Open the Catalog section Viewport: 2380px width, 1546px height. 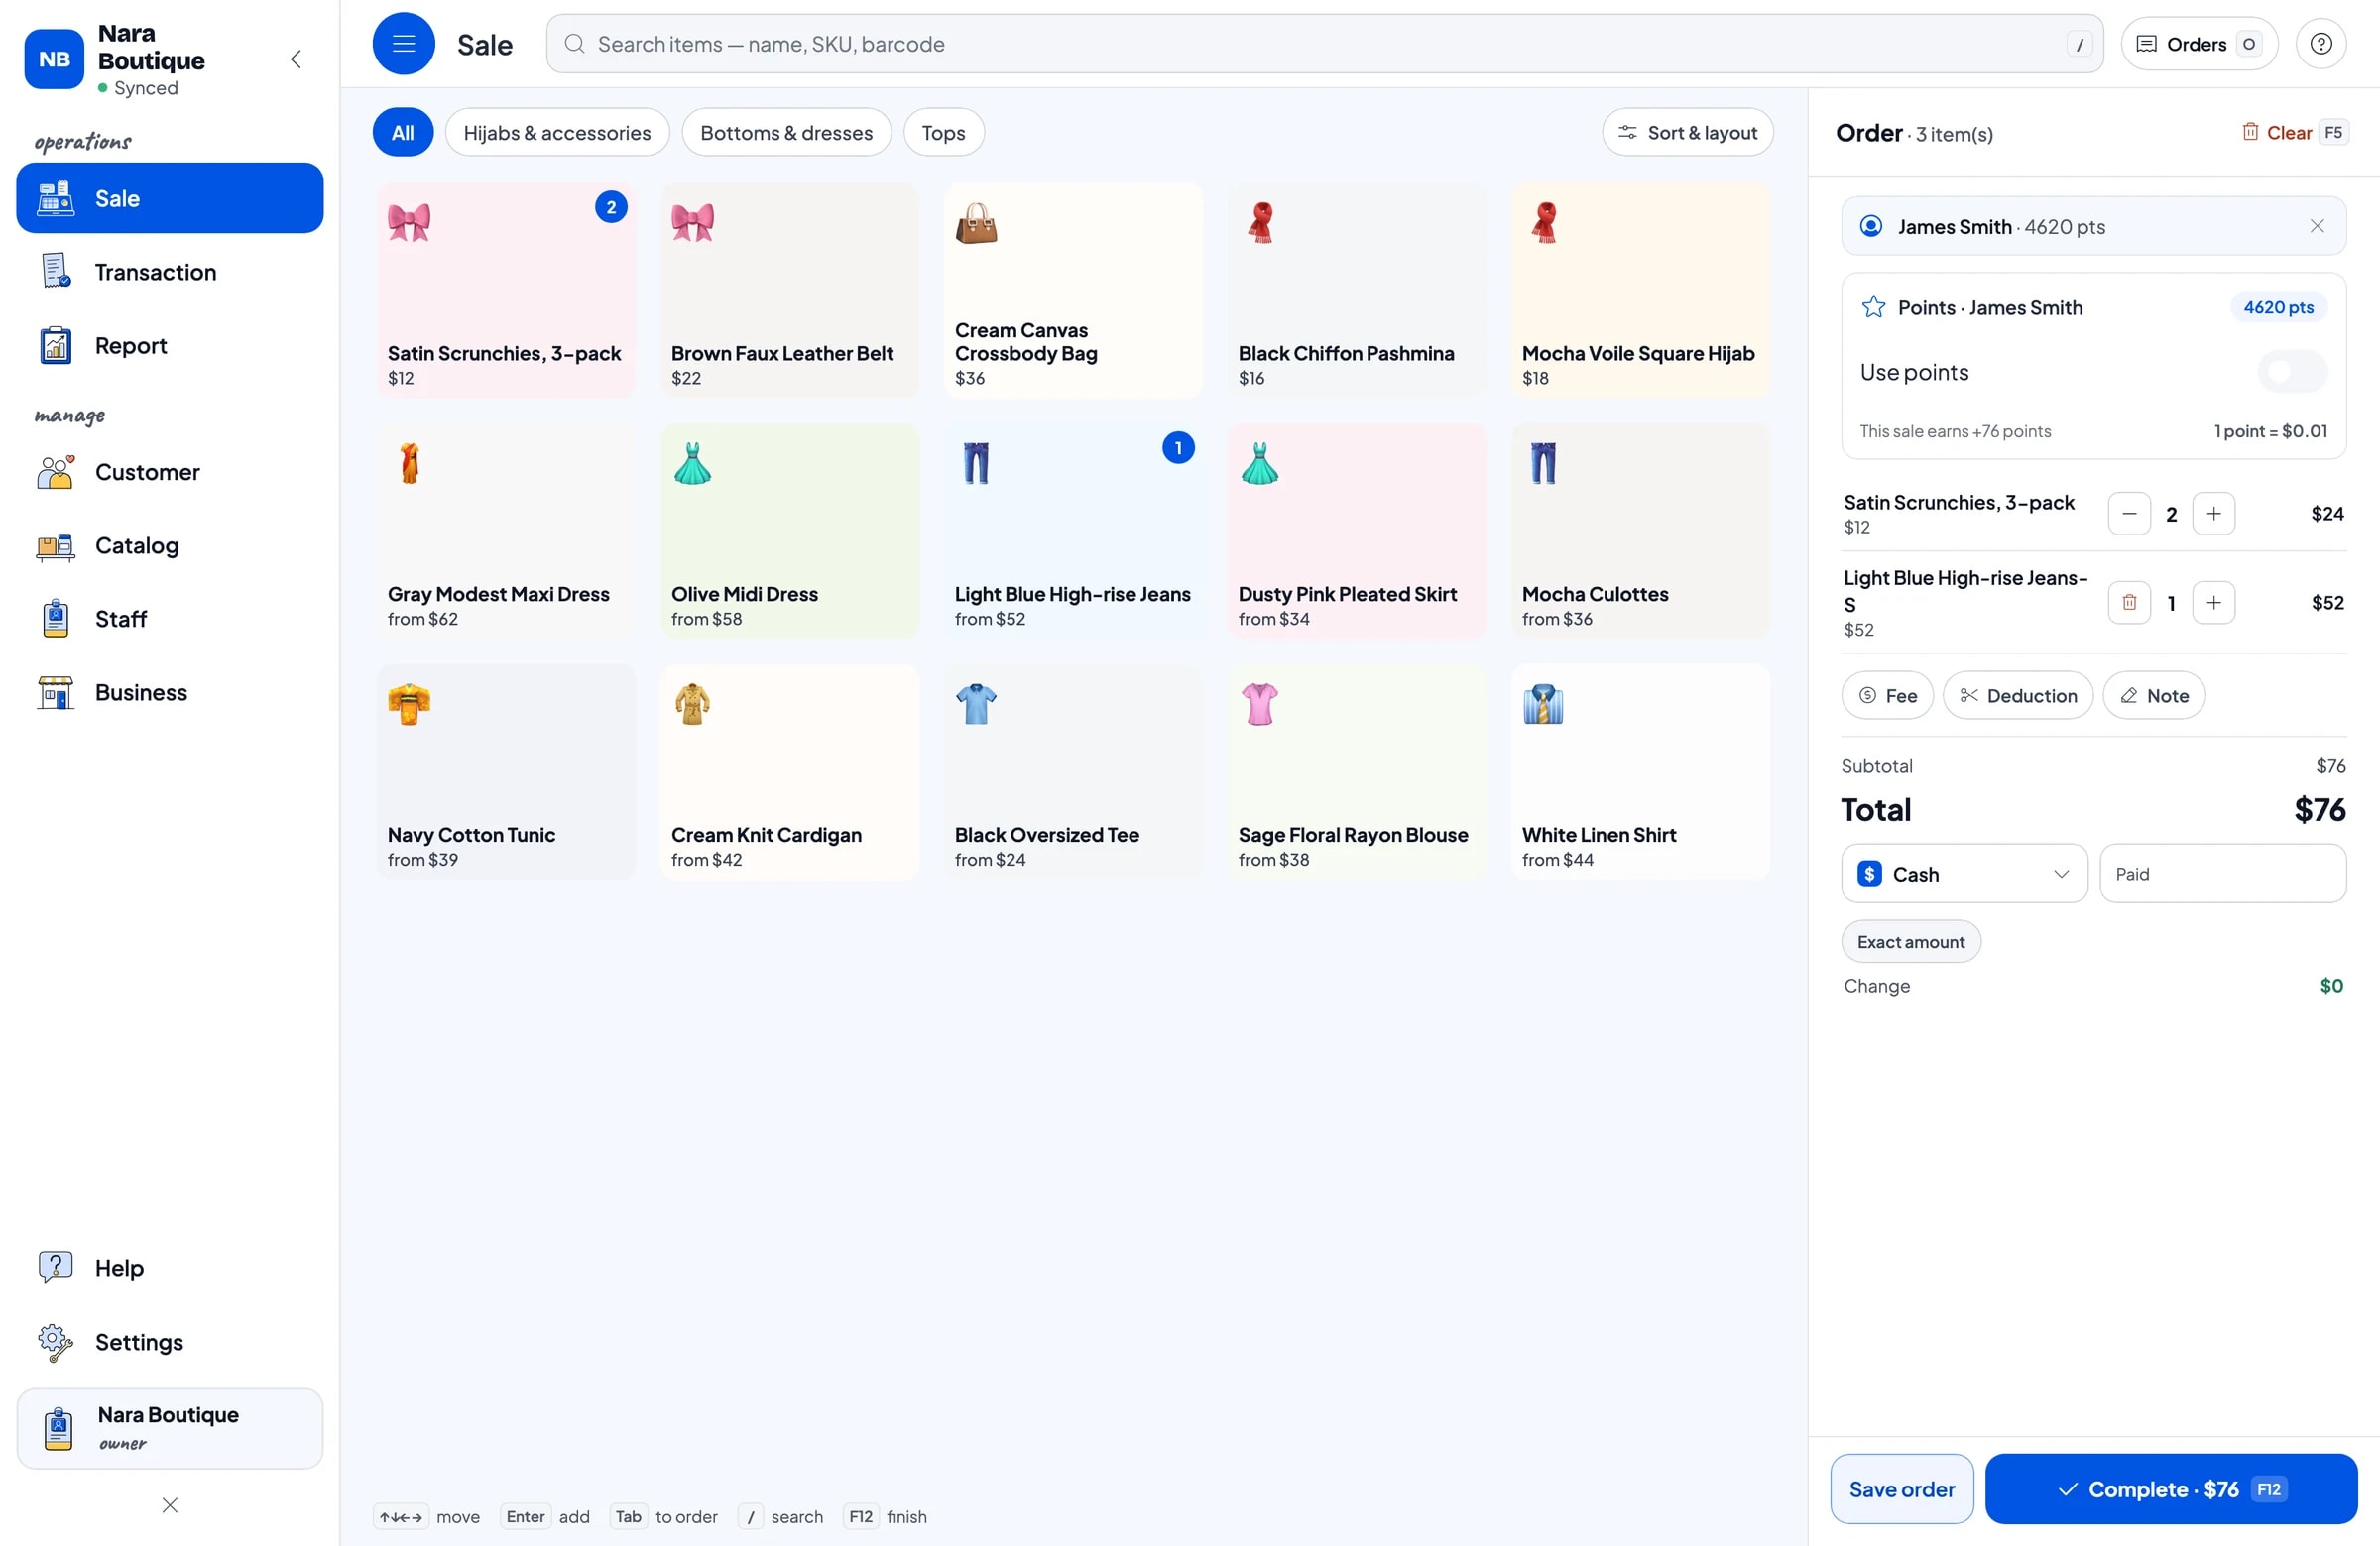(x=170, y=545)
